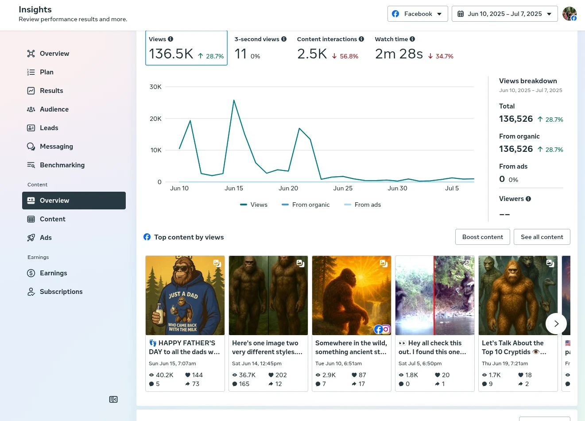Viewport: 585px width, 421px height.
Task: Collapse the sidebar using panel icon
Action: tap(113, 399)
